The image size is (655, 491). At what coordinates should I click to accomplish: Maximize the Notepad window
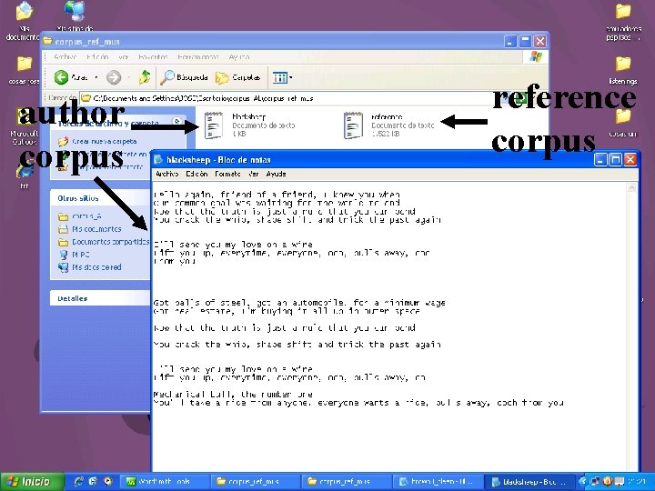pos(616,159)
